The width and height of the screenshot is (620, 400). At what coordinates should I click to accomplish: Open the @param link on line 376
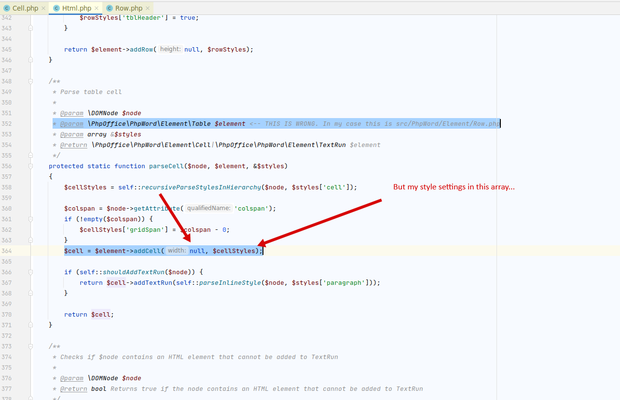(x=71, y=378)
